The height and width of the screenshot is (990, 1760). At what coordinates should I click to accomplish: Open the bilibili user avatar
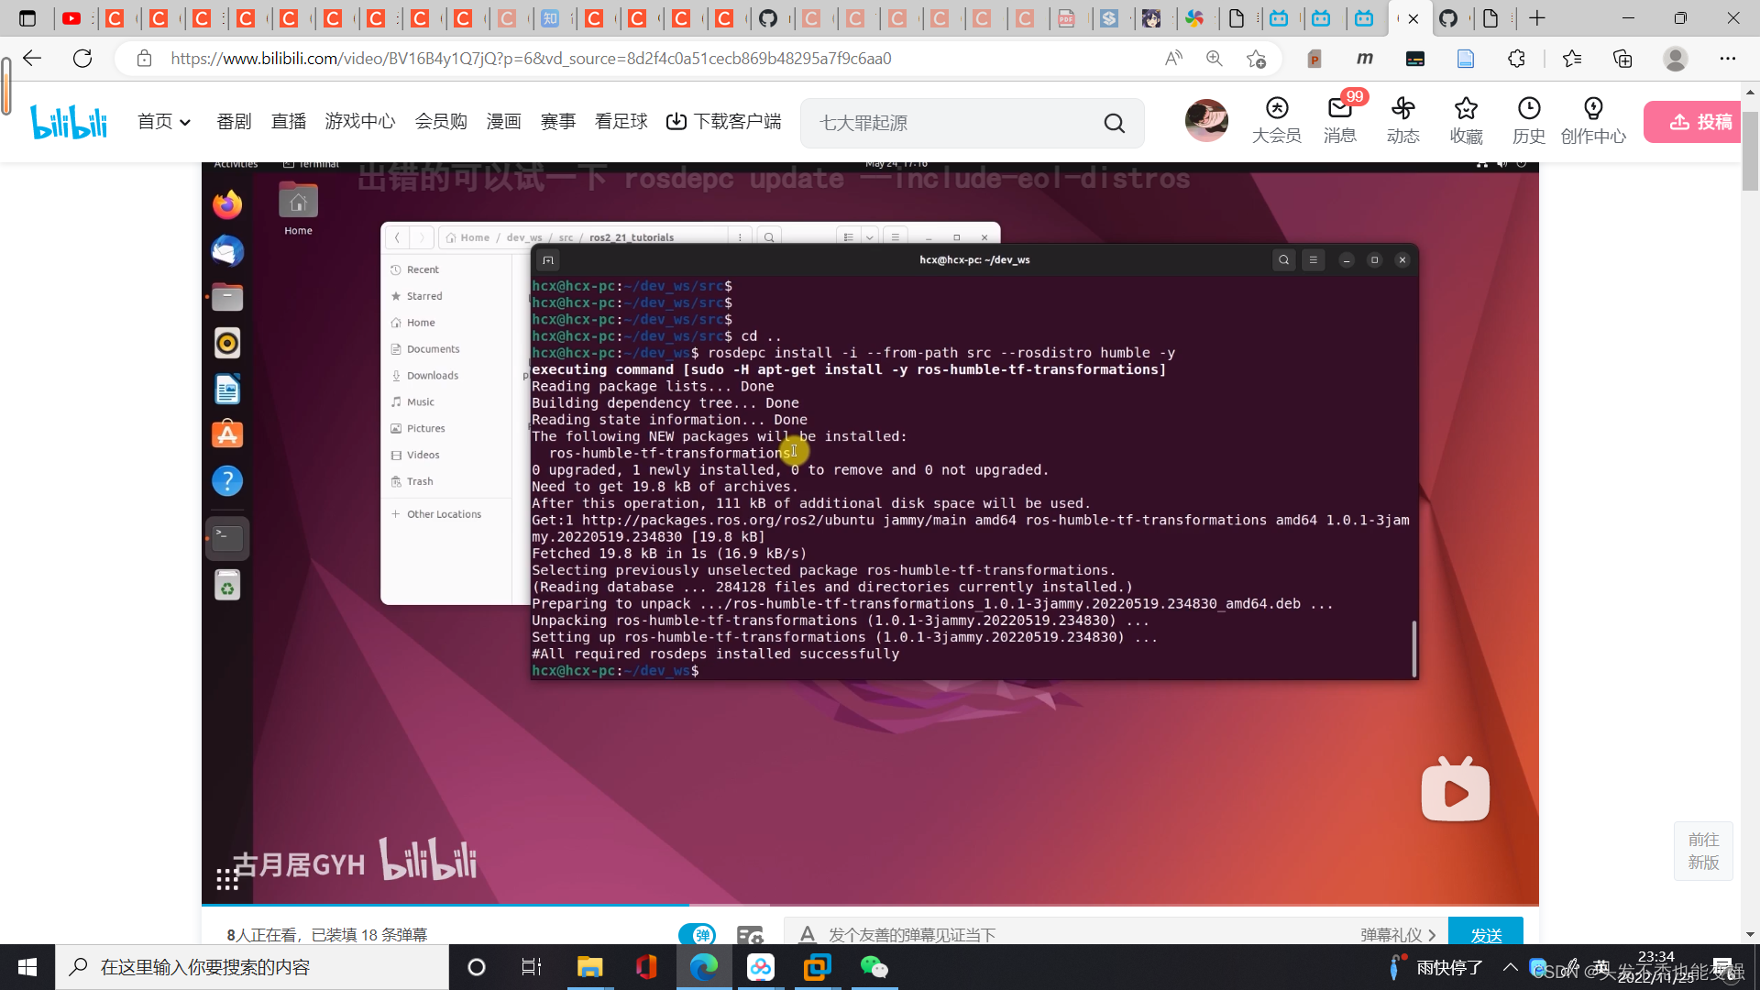pos(1206,120)
